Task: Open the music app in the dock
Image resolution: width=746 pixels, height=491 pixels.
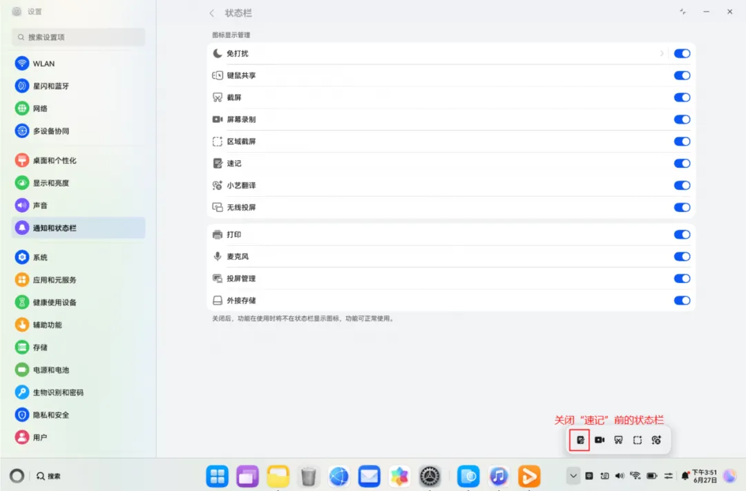Action: click(499, 476)
